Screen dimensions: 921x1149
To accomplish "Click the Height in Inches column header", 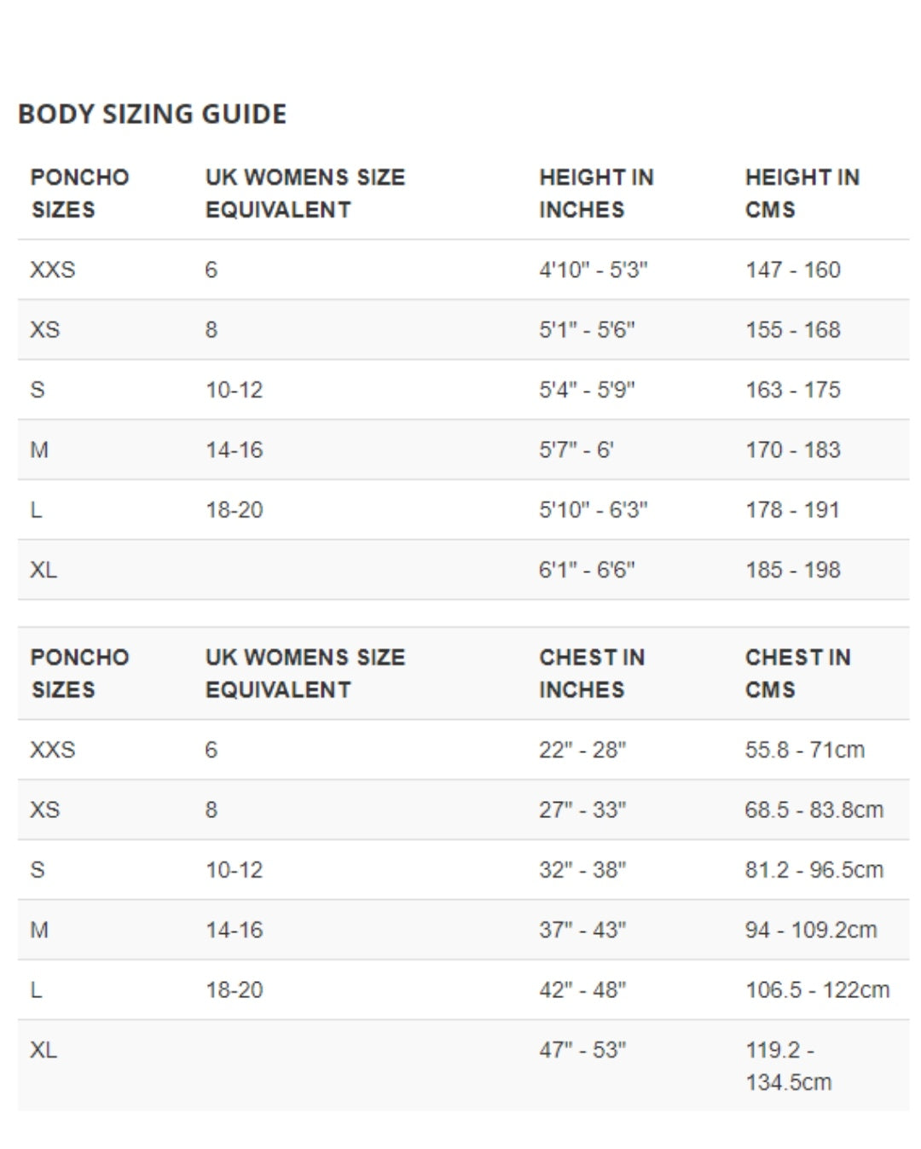I will [x=596, y=194].
